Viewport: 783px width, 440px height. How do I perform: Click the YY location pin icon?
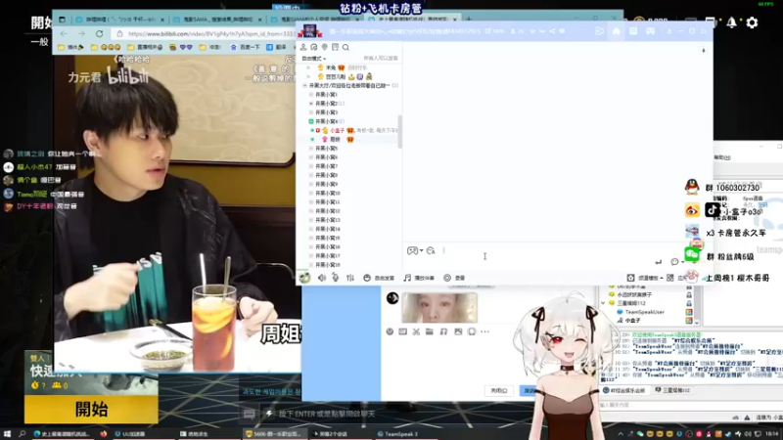(325, 47)
